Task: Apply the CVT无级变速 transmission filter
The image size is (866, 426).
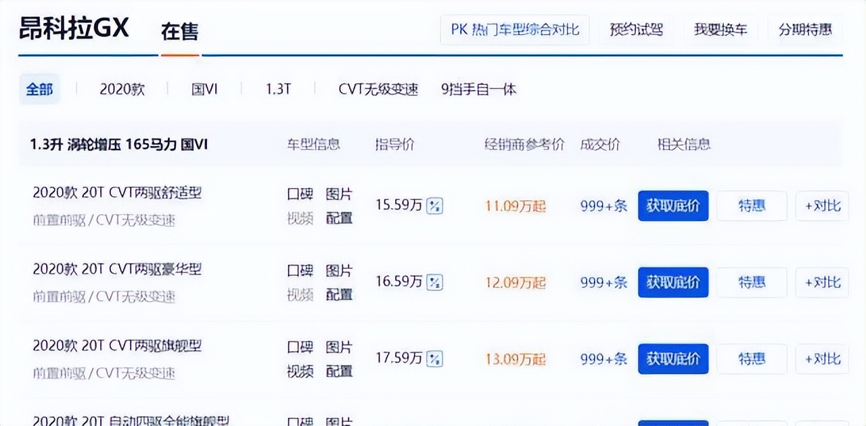Action: (378, 89)
